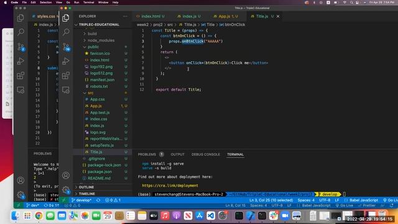Click sync changes icon next to develop branch

[x=98, y=200]
